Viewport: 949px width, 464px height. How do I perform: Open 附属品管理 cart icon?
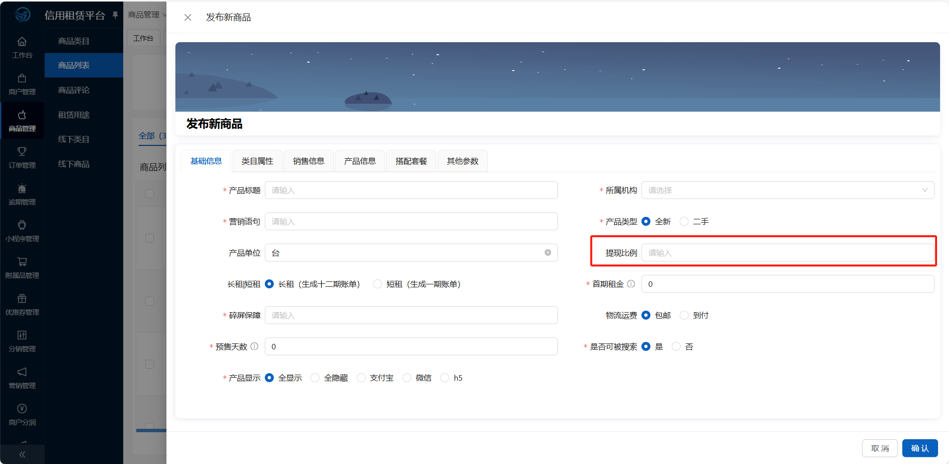click(x=22, y=262)
